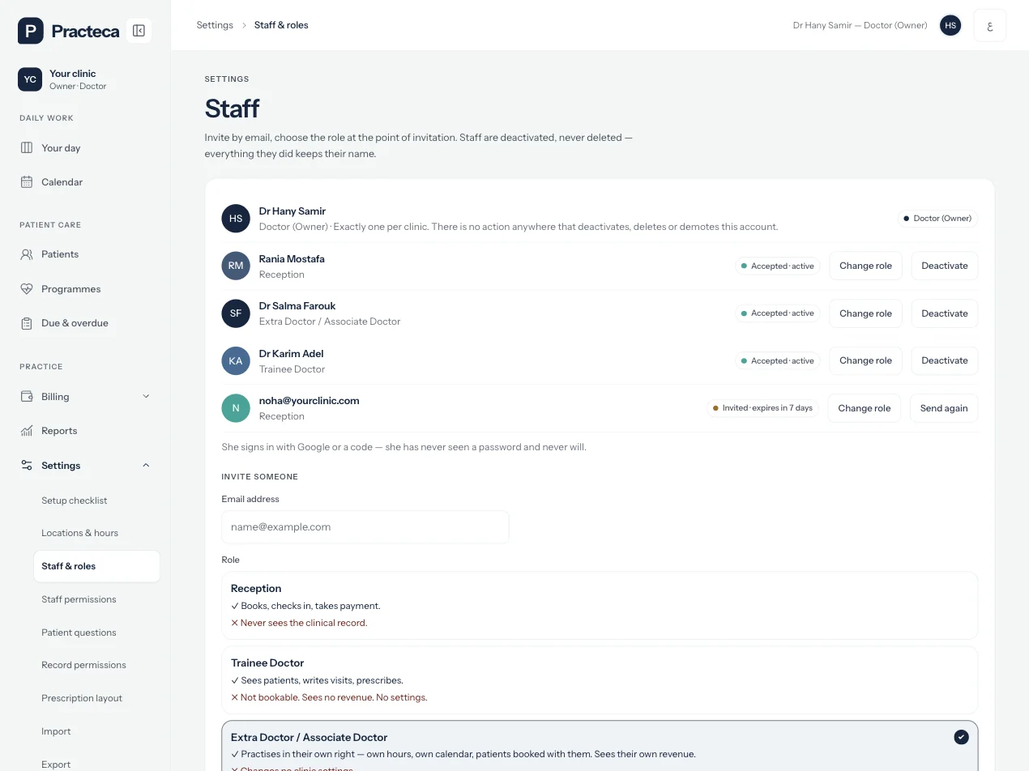This screenshot has width=1029, height=771.
Task: Focus the Email address input field
Action: click(x=365, y=526)
